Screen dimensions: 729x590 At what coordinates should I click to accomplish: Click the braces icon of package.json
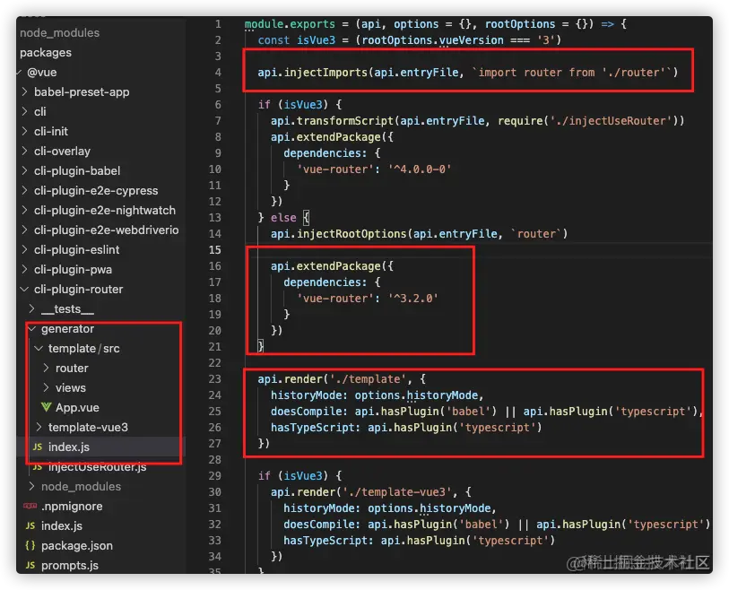tap(30, 545)
